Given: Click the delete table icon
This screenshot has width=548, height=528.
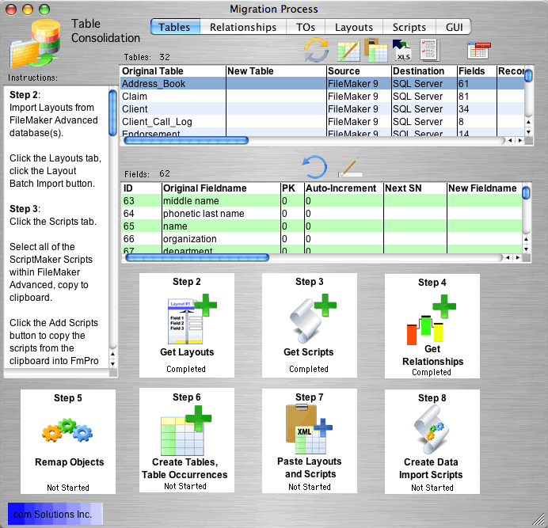Looking at the screenshot, I should (x=478, y=51).
